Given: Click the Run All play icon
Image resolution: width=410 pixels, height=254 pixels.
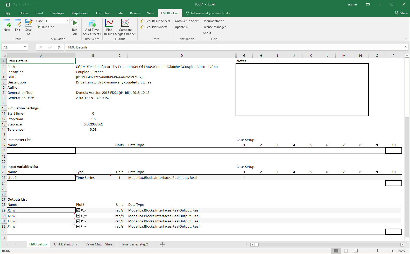Looking at the screenshot, I should tap(75, 23).
